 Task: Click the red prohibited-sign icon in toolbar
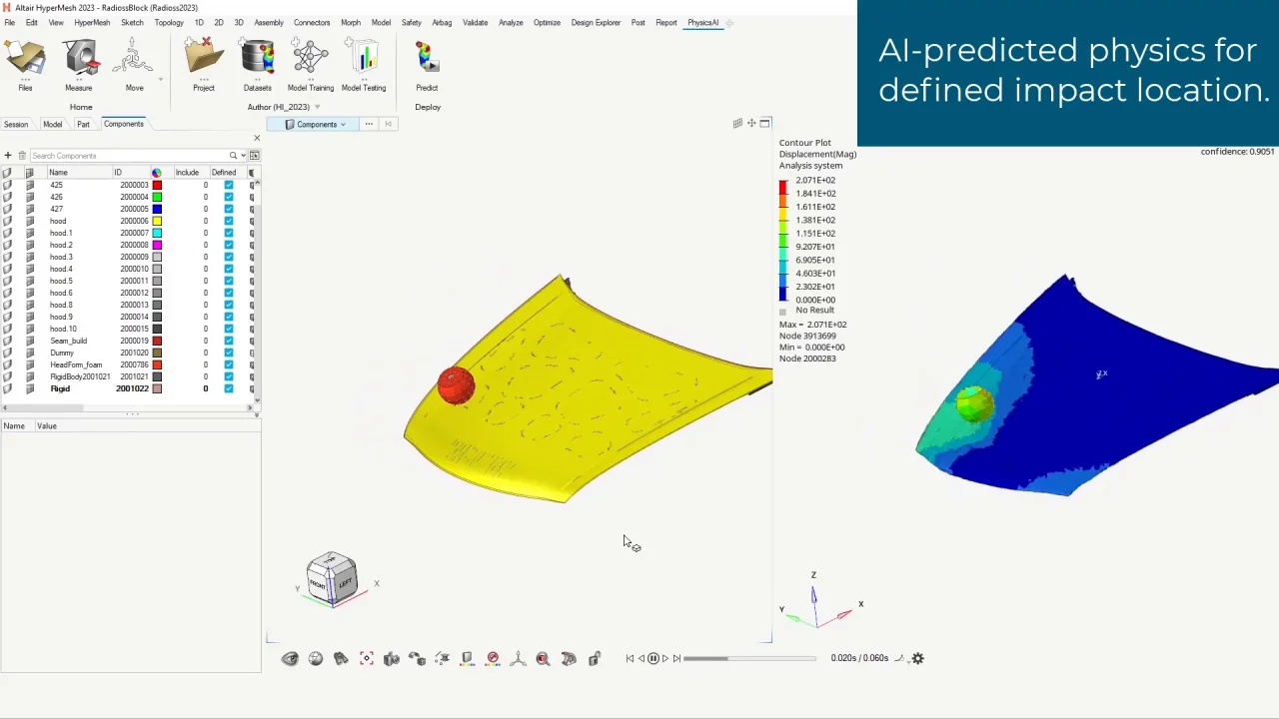(x=493, y=658)
